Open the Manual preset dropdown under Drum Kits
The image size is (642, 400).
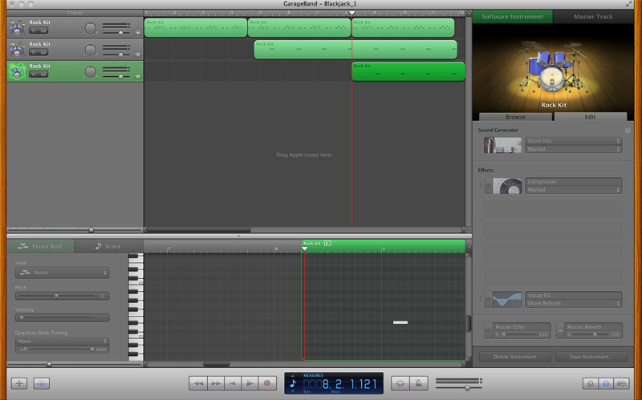(x=573, y=149)
